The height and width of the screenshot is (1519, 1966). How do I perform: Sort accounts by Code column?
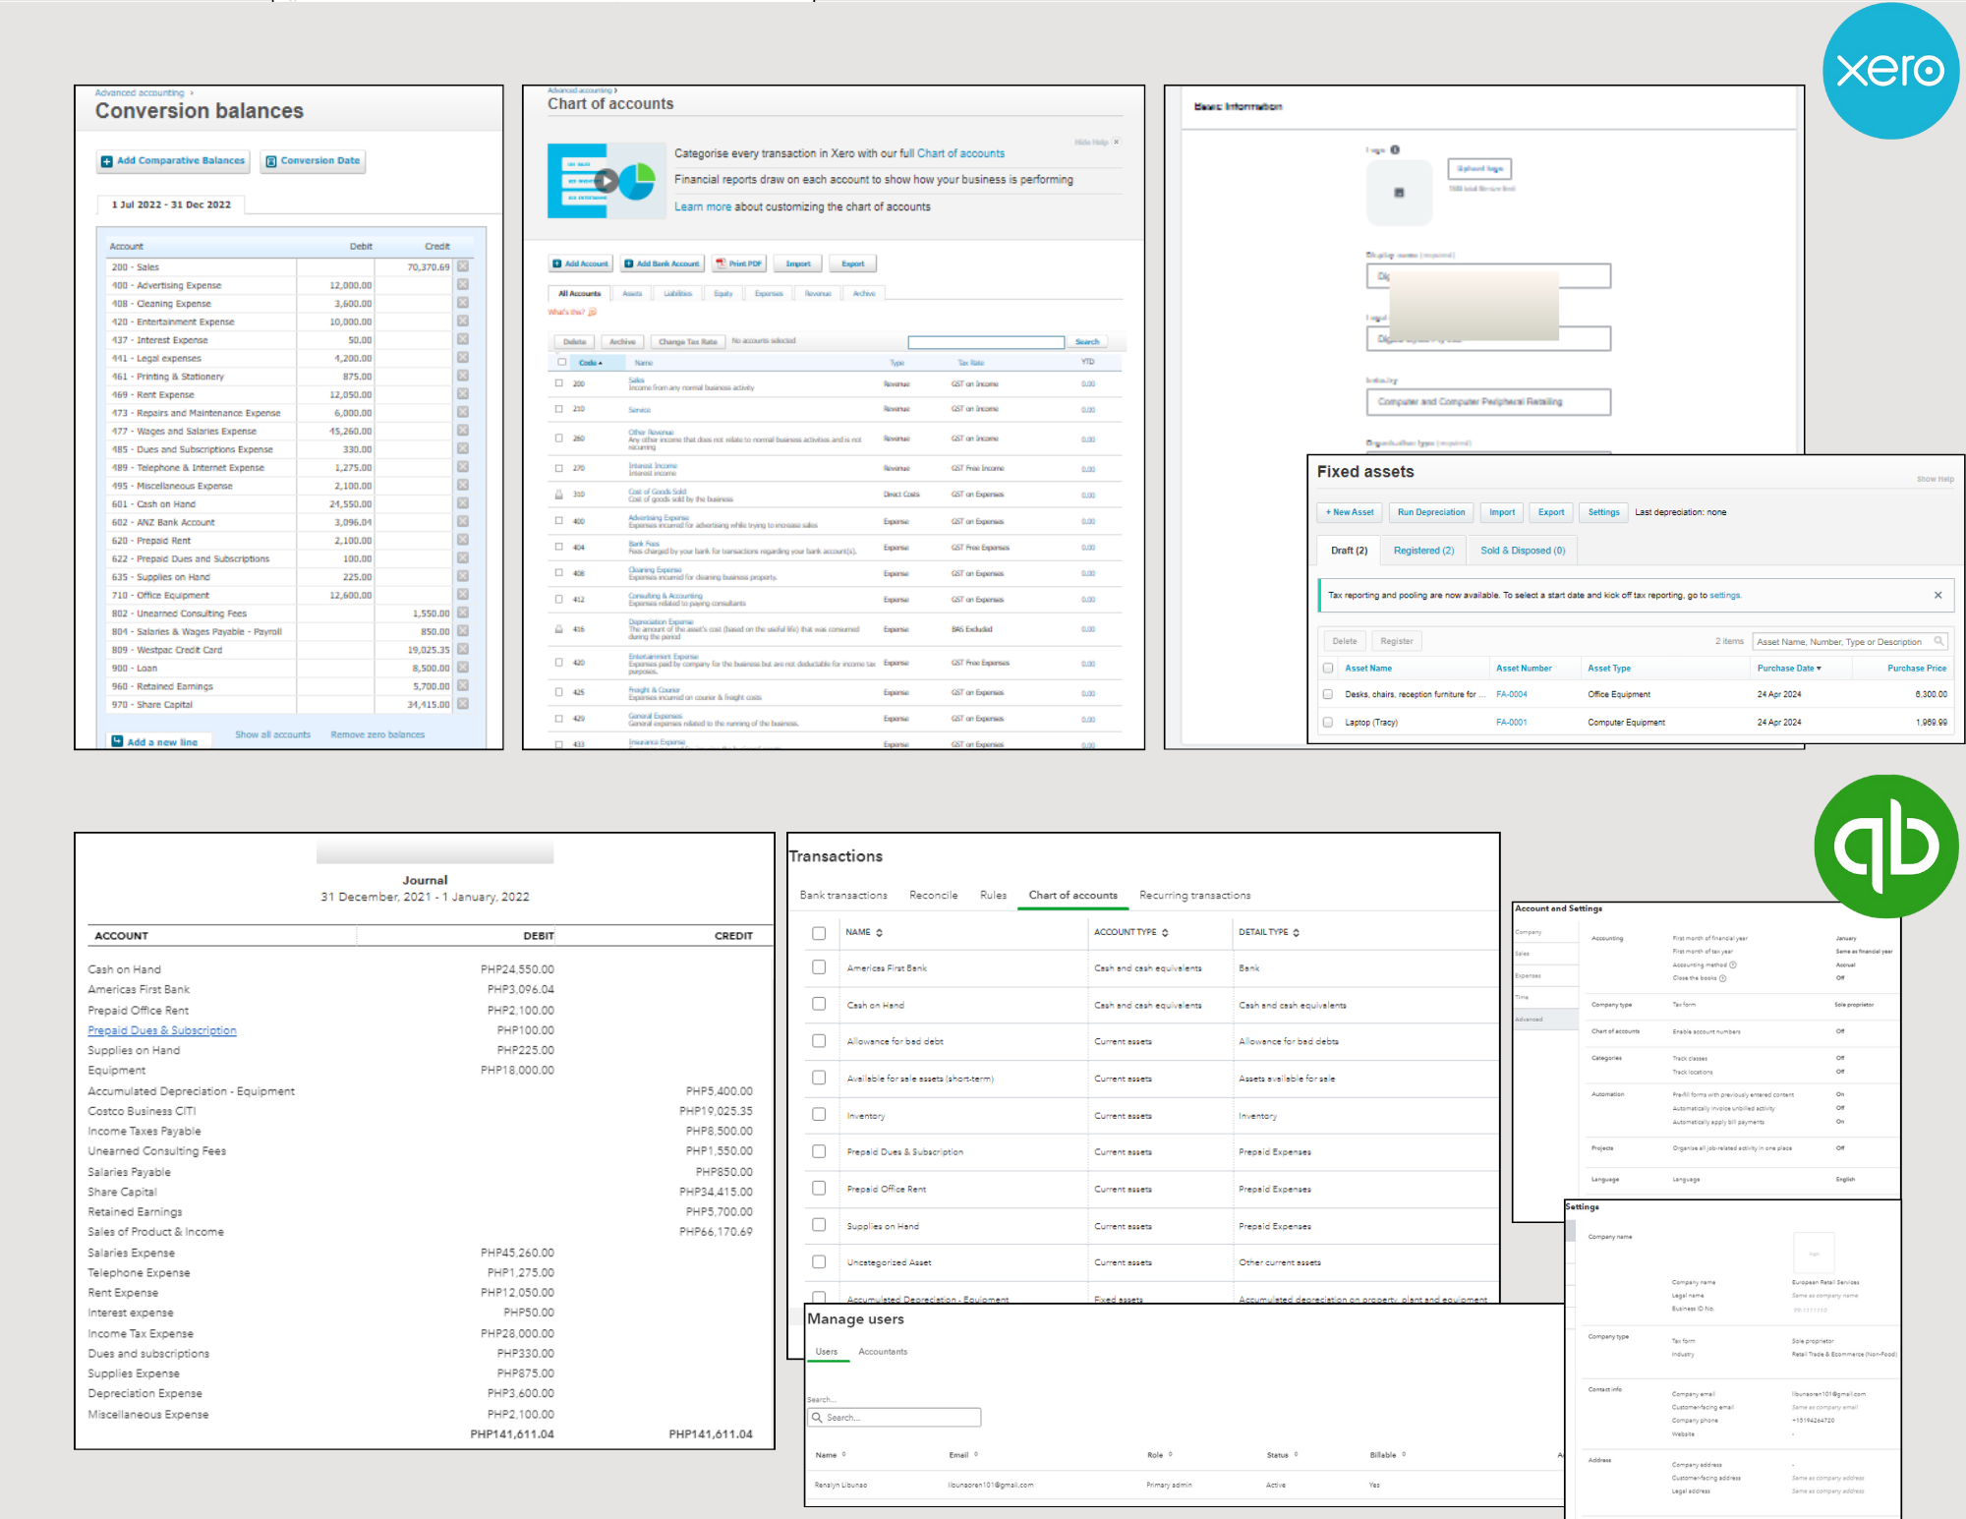click(x=590, y=363)
